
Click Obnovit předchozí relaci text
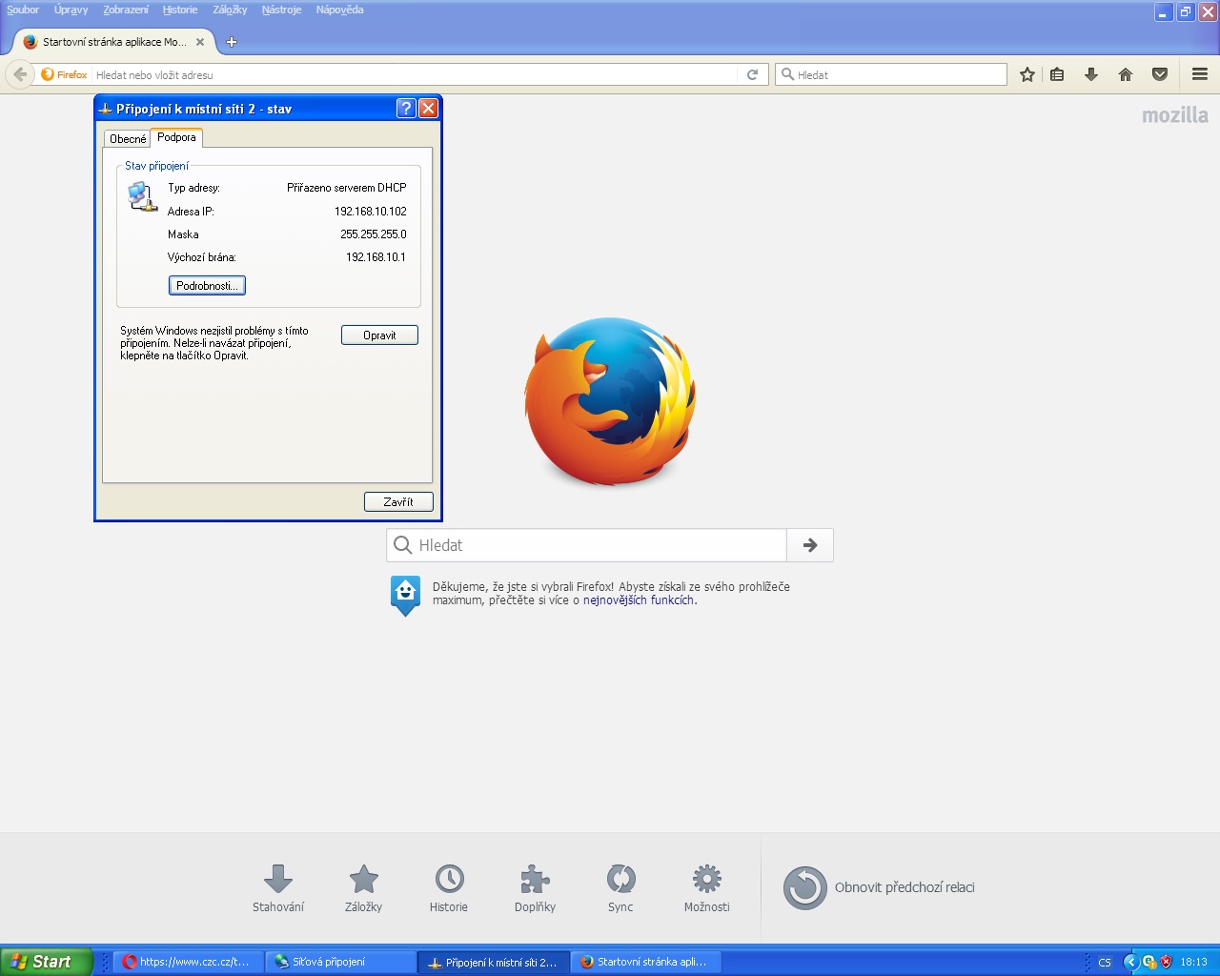click(x=905, y=887)
